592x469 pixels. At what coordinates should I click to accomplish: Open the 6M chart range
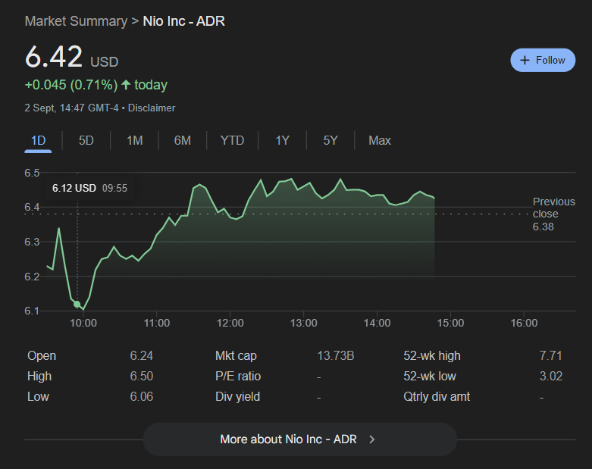182,140
